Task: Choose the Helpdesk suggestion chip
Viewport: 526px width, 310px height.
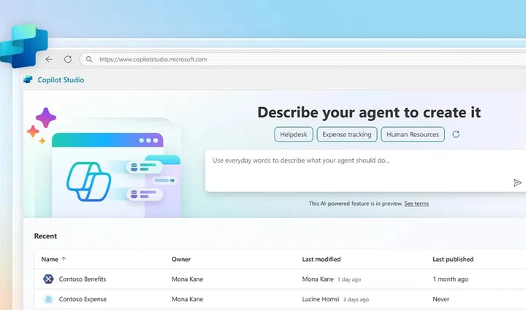Action: pos(294,134)
